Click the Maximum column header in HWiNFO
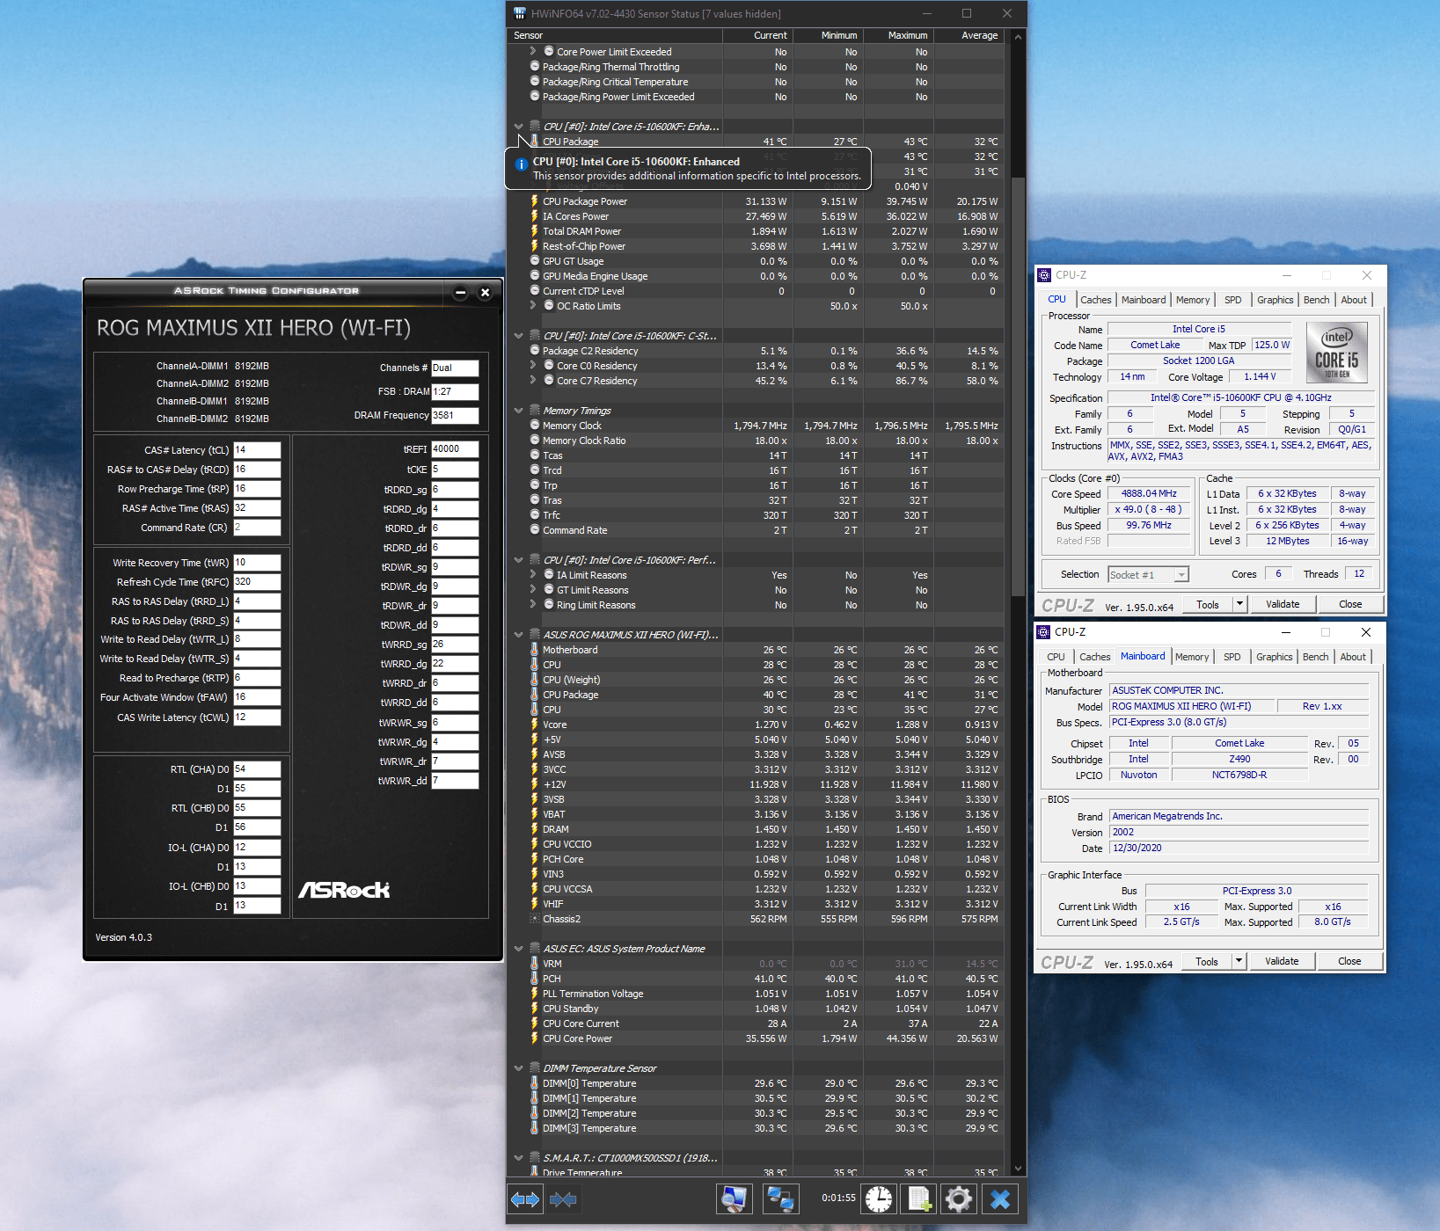 [898, 36]
